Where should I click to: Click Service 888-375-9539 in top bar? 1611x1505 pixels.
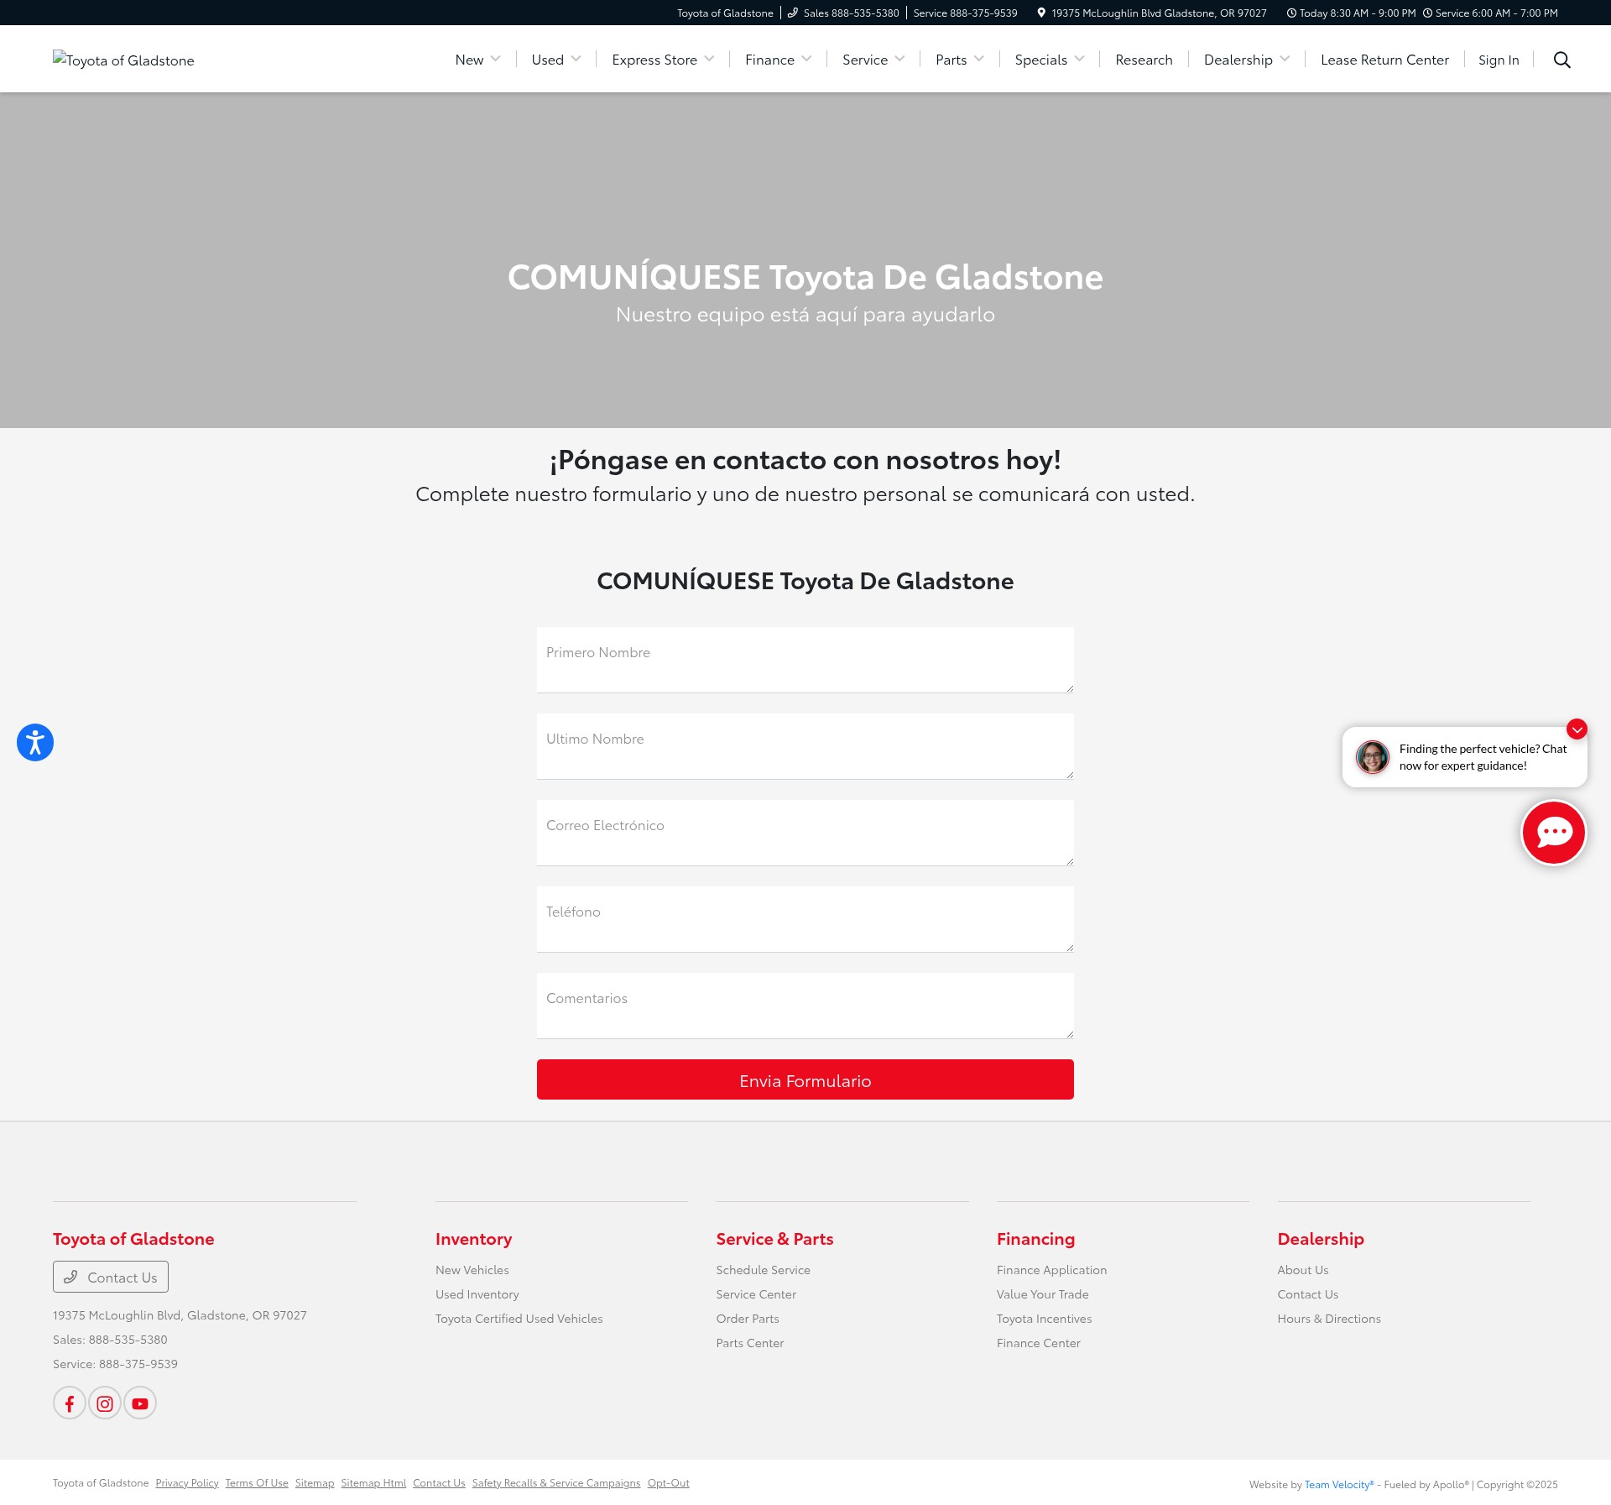(x=965, y=13)
